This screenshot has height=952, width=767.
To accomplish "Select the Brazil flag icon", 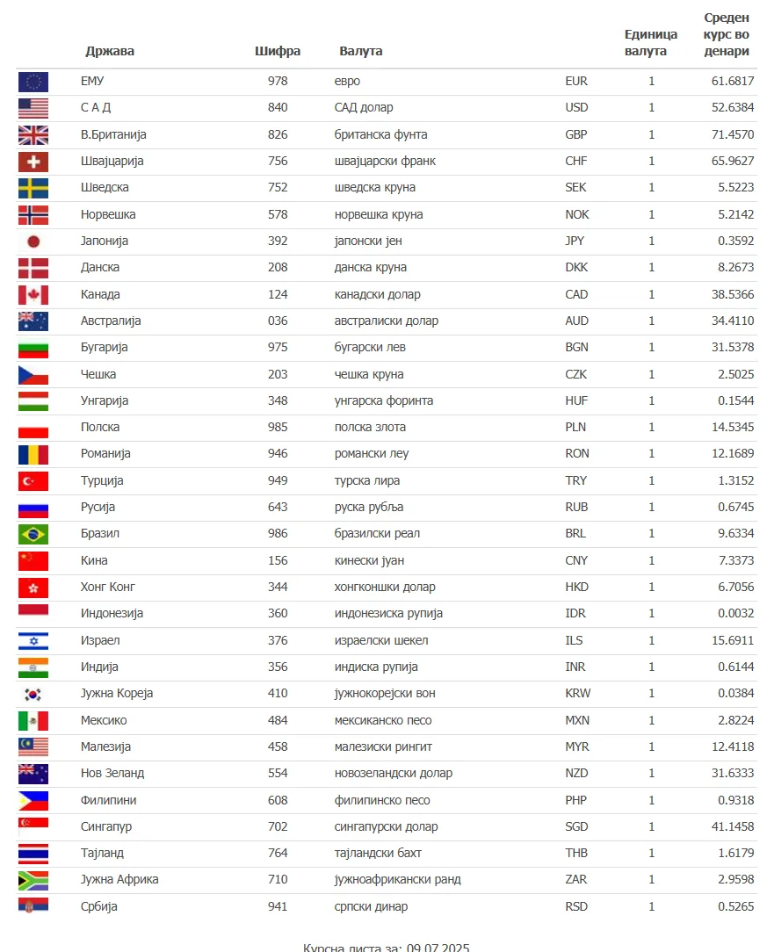I will tap(33, 535).
